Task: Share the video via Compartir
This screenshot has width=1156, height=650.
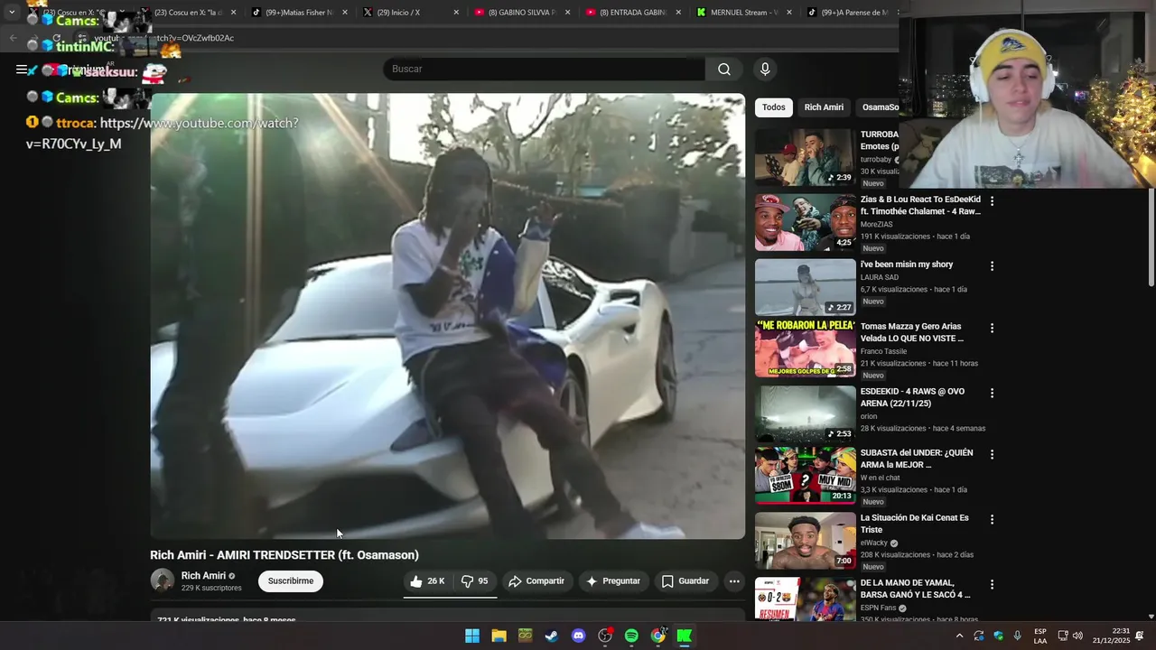Action: tap(536, 581)
